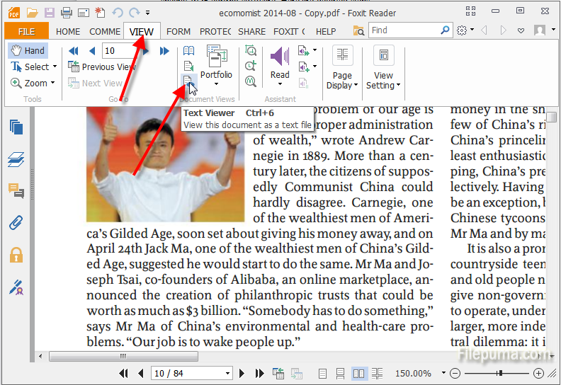Select the Hand tool

27,51
